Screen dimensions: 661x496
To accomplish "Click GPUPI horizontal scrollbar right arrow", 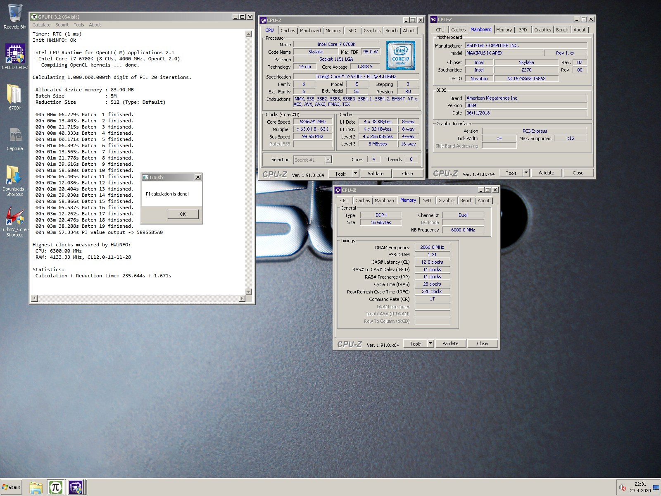I will click(242, 298).
